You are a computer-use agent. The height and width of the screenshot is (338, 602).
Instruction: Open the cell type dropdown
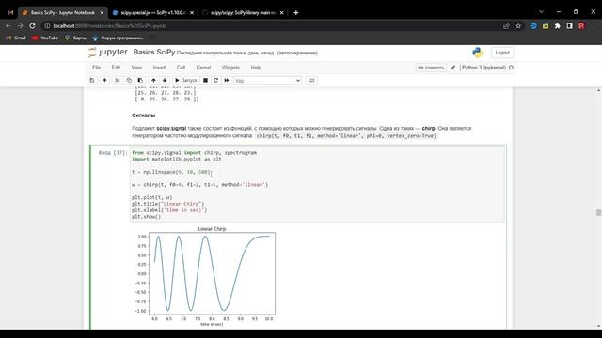[267, 81]
